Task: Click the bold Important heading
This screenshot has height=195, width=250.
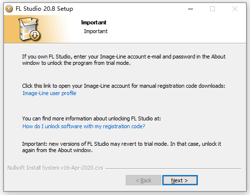Action: tap(94, 22)
